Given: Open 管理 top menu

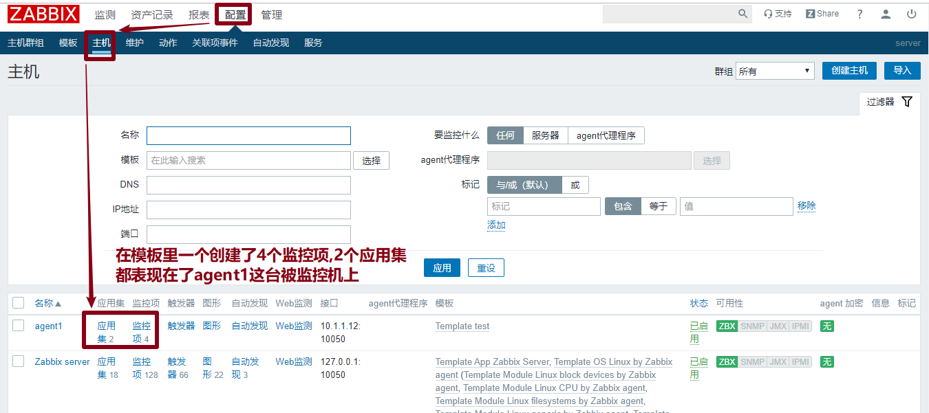Looking at the screenshot, I should [x=271, y=14].
